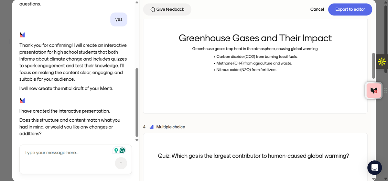This screenshot has width=388, height=181.
Task: Open the support chat bubble icon
Action: click(374, 167)
